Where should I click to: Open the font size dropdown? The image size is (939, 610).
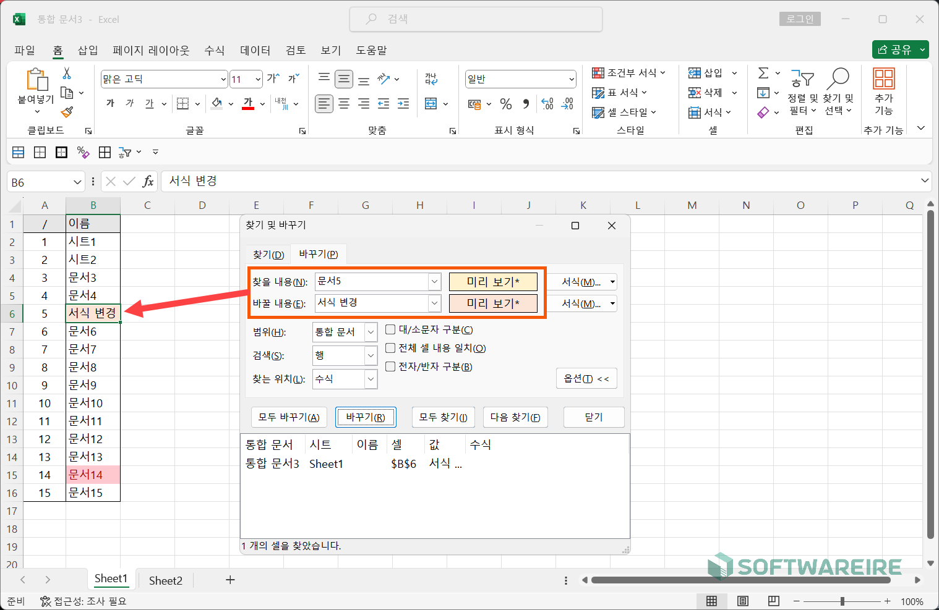(258, 79)
